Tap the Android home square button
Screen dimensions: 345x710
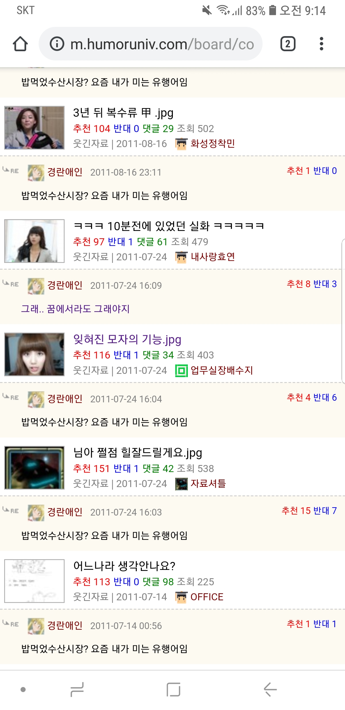[173, 689]
